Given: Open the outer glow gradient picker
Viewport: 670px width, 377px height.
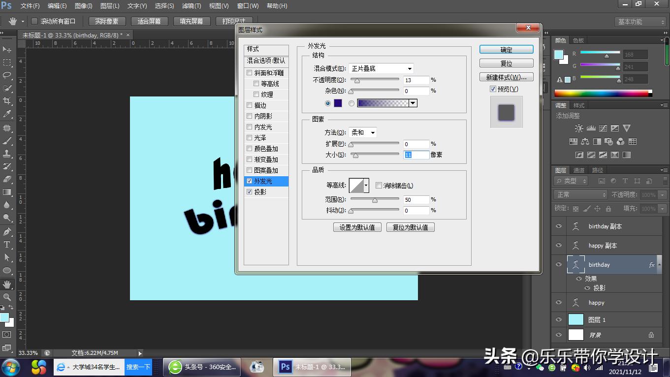Looking at the screenshot, I should [413, 103].
